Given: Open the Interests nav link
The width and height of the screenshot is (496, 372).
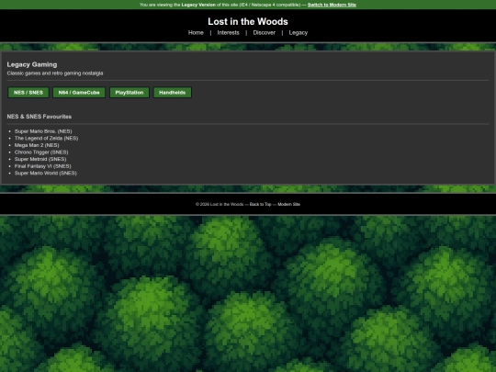Looking at the screenshot, I should (x=228, y=32).
